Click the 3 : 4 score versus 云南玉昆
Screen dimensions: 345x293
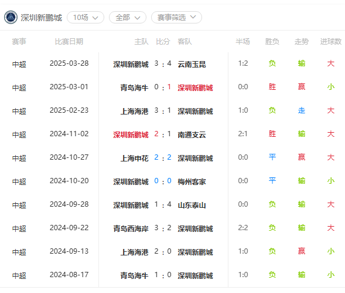click(x=163, y=63)
